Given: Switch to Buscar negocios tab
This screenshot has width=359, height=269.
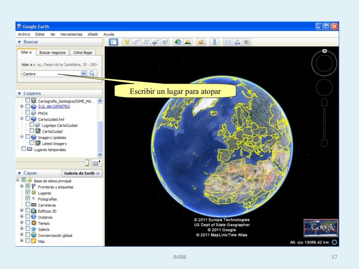Looking at the screenshot, I should click(x=53, y=53).
